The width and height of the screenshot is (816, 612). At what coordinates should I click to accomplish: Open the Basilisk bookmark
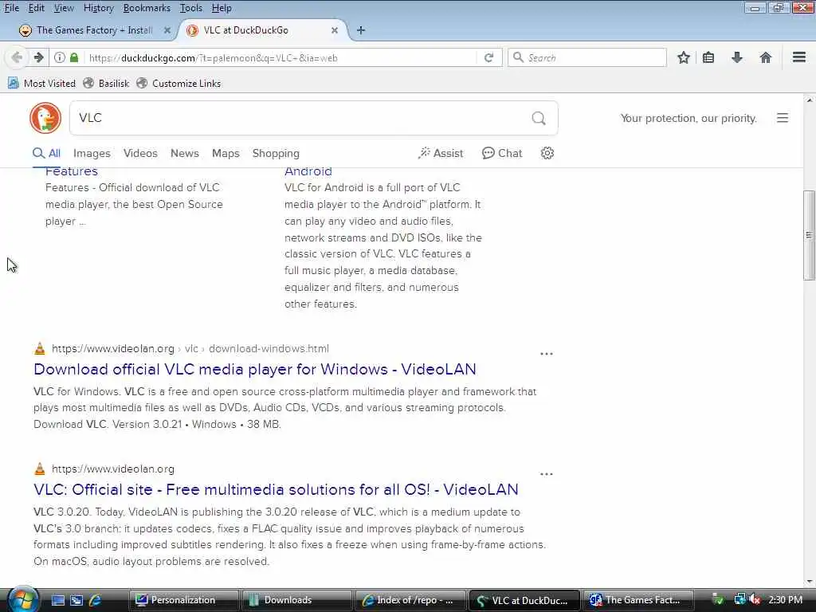106,83
